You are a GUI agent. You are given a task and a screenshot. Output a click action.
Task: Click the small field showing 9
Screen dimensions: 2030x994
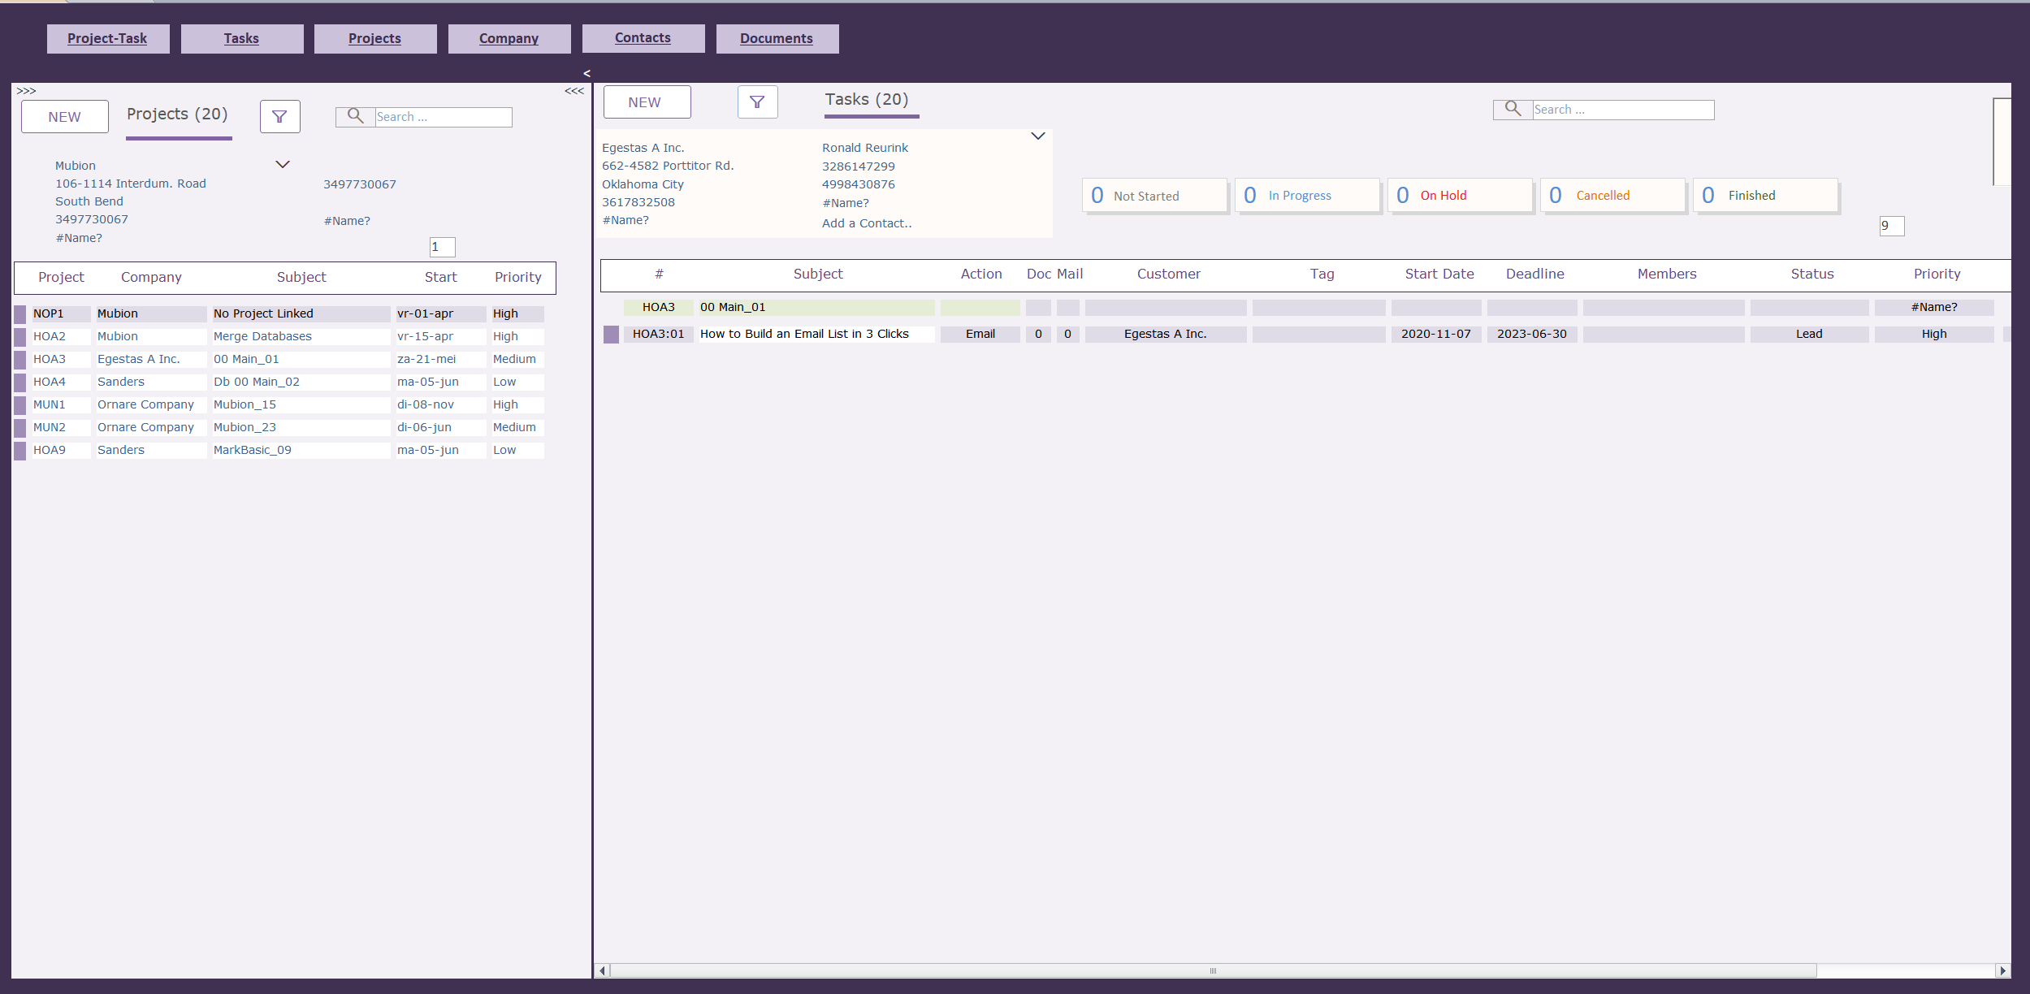click(x=1892, y=226)
